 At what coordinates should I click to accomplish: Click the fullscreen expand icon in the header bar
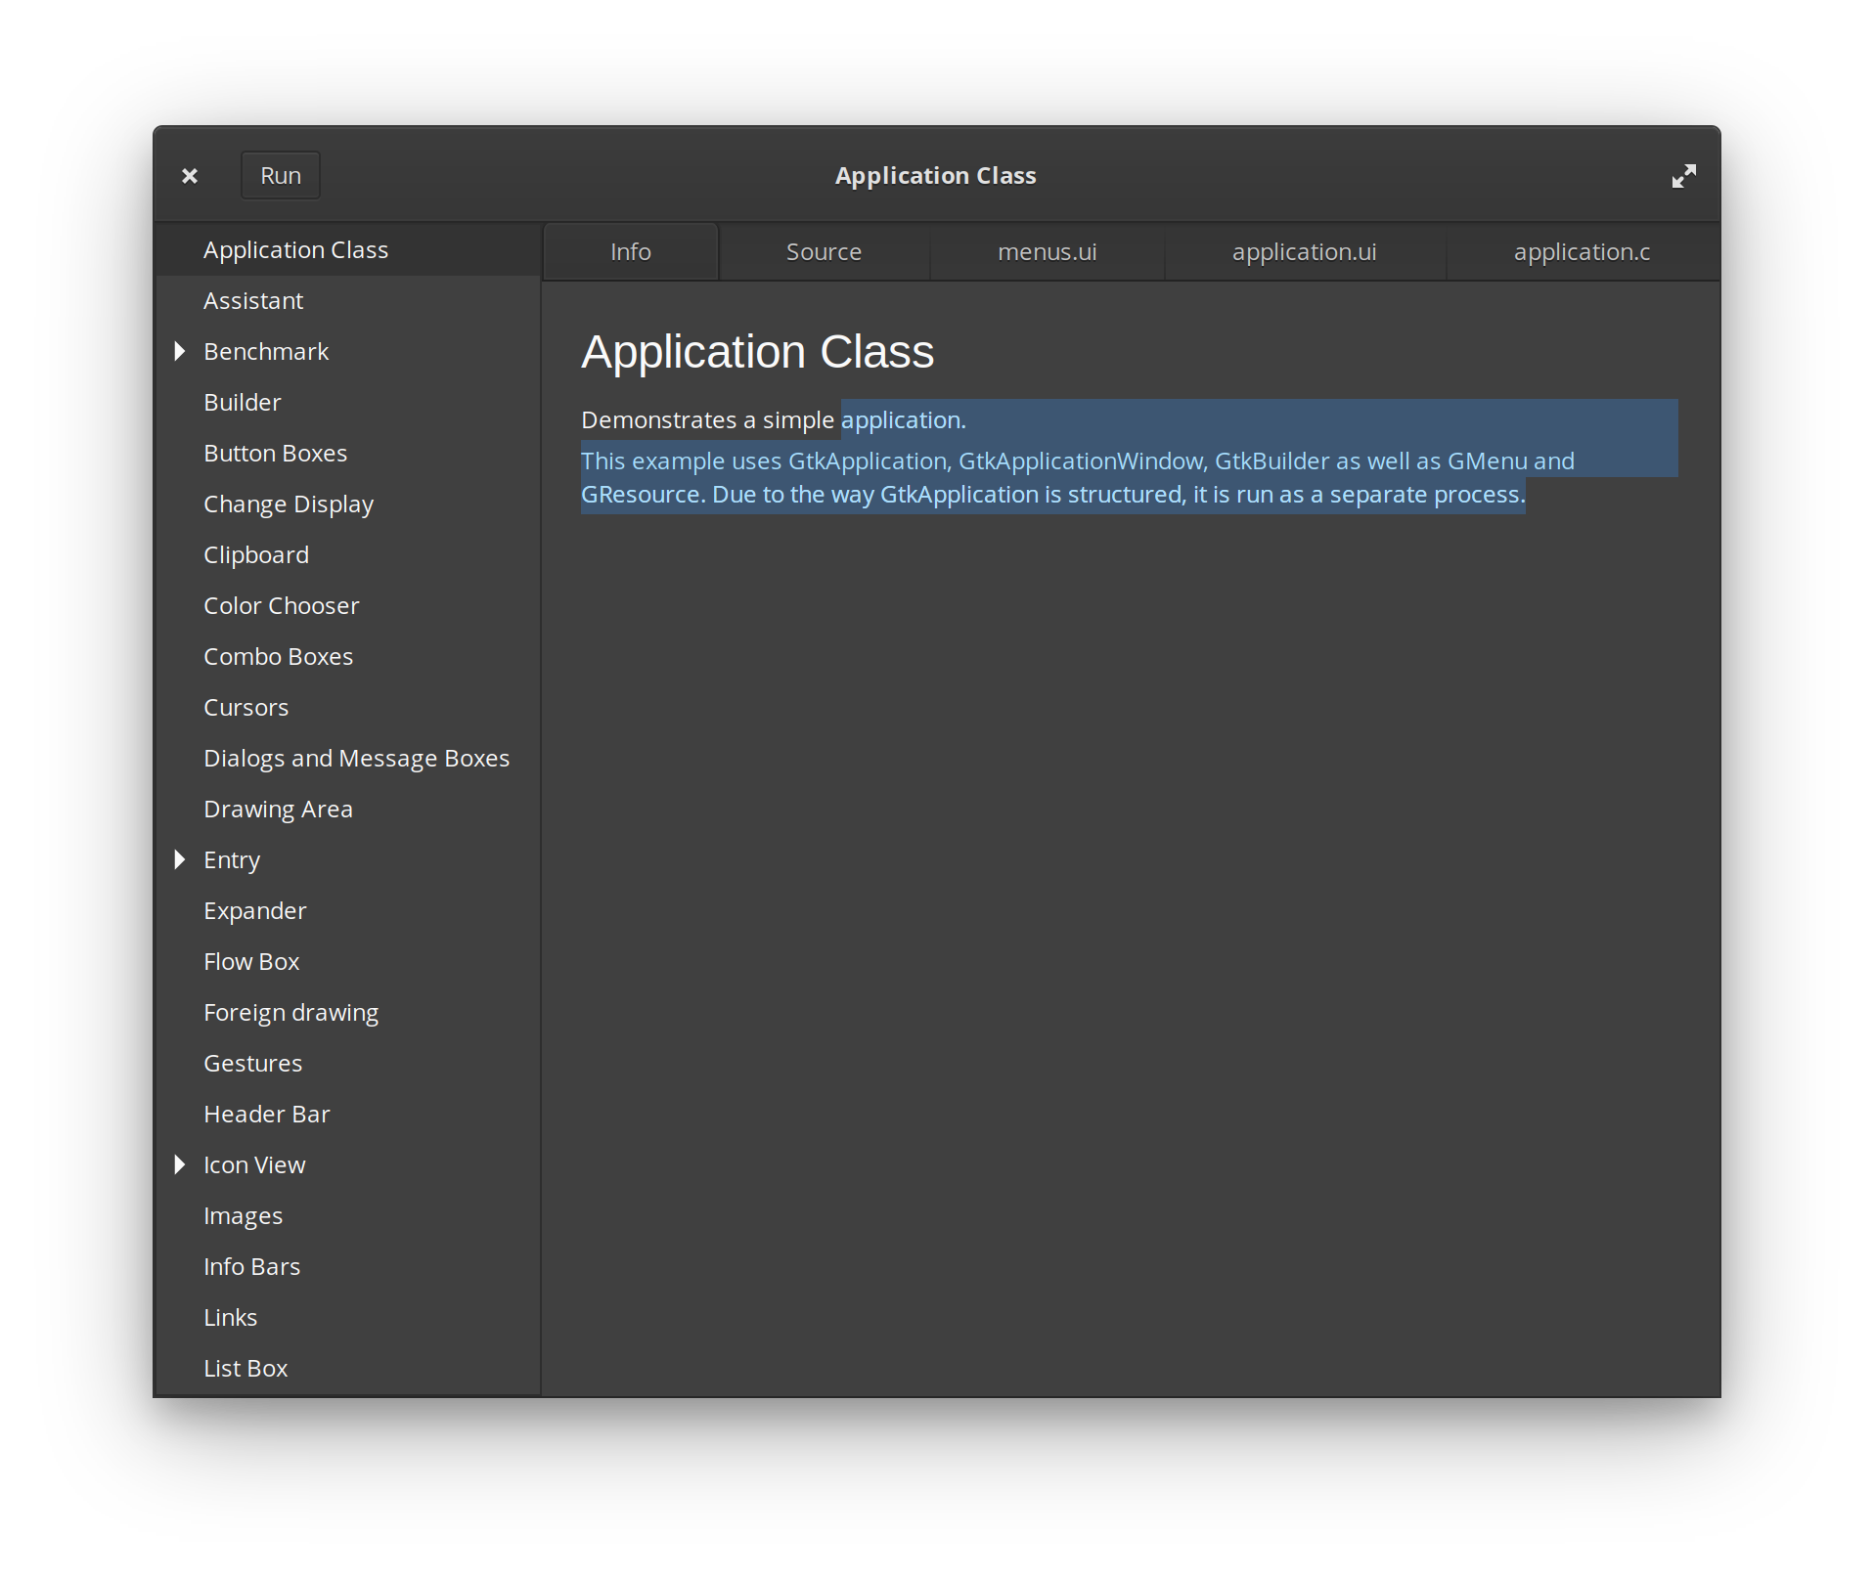[x=1684, y=176]
